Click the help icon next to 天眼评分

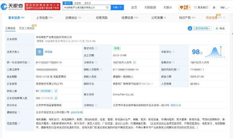point(174,52)
